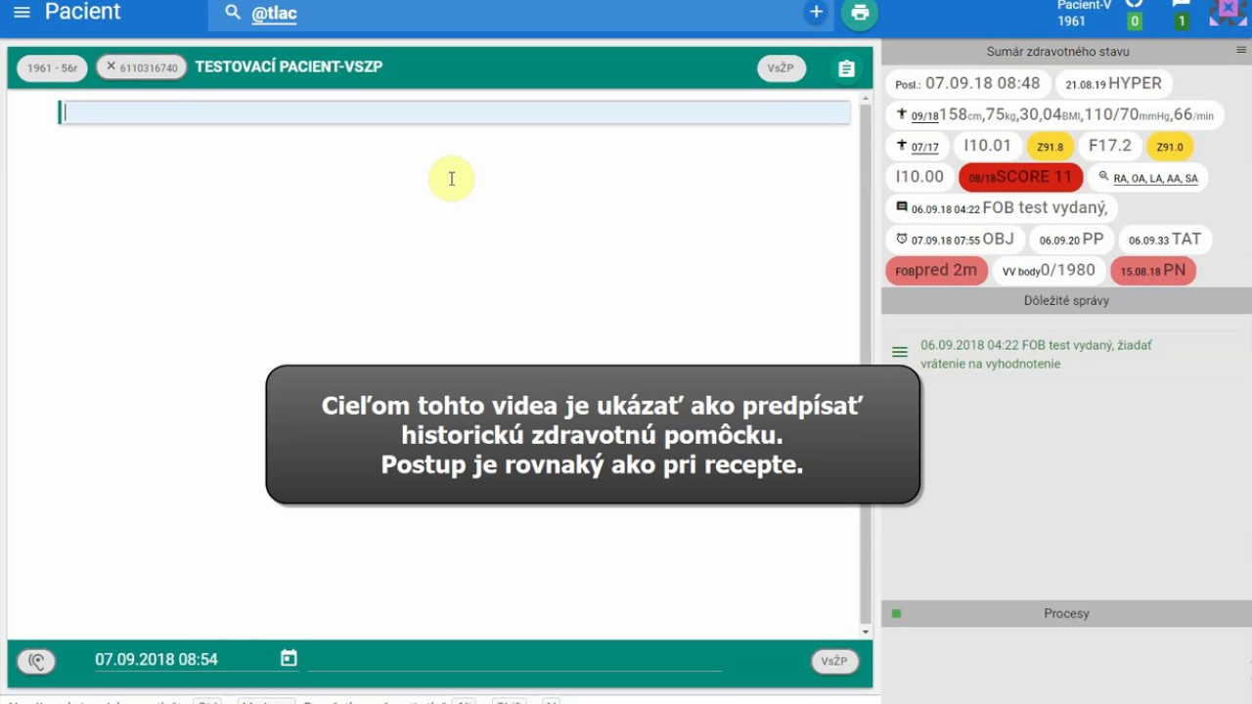The image size is (1252, 704).
Task: Click the record area vertical scrollbar
Action: [x=865, y=365]
